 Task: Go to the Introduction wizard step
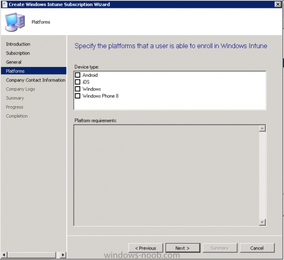pyautogui.click(x=18, y=44)
